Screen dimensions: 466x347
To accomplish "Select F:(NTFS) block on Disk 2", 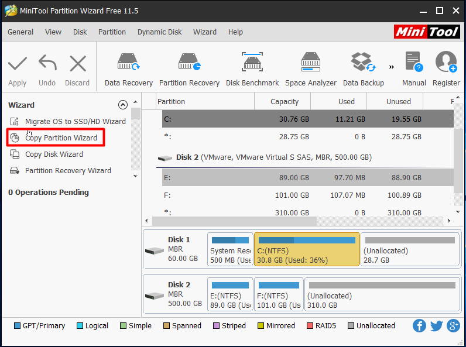I will pyautogui.click(x=279, y=295).
